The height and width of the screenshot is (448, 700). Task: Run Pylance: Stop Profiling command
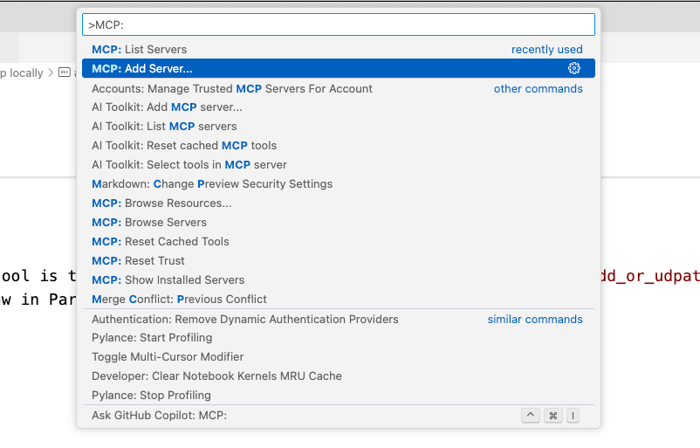[x=339, y=396]
